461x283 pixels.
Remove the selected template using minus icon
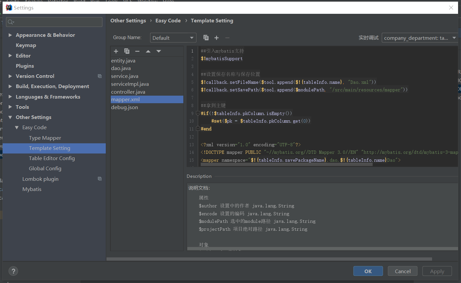click(137, 51)
